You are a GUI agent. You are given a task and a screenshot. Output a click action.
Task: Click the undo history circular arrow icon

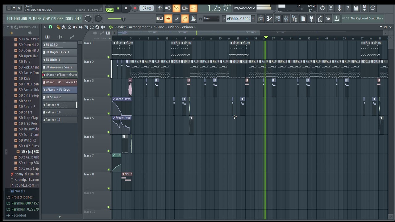coord(322,8)
